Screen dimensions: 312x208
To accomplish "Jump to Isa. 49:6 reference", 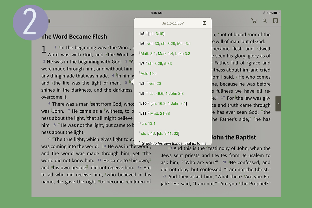I will tap(156, 94).
